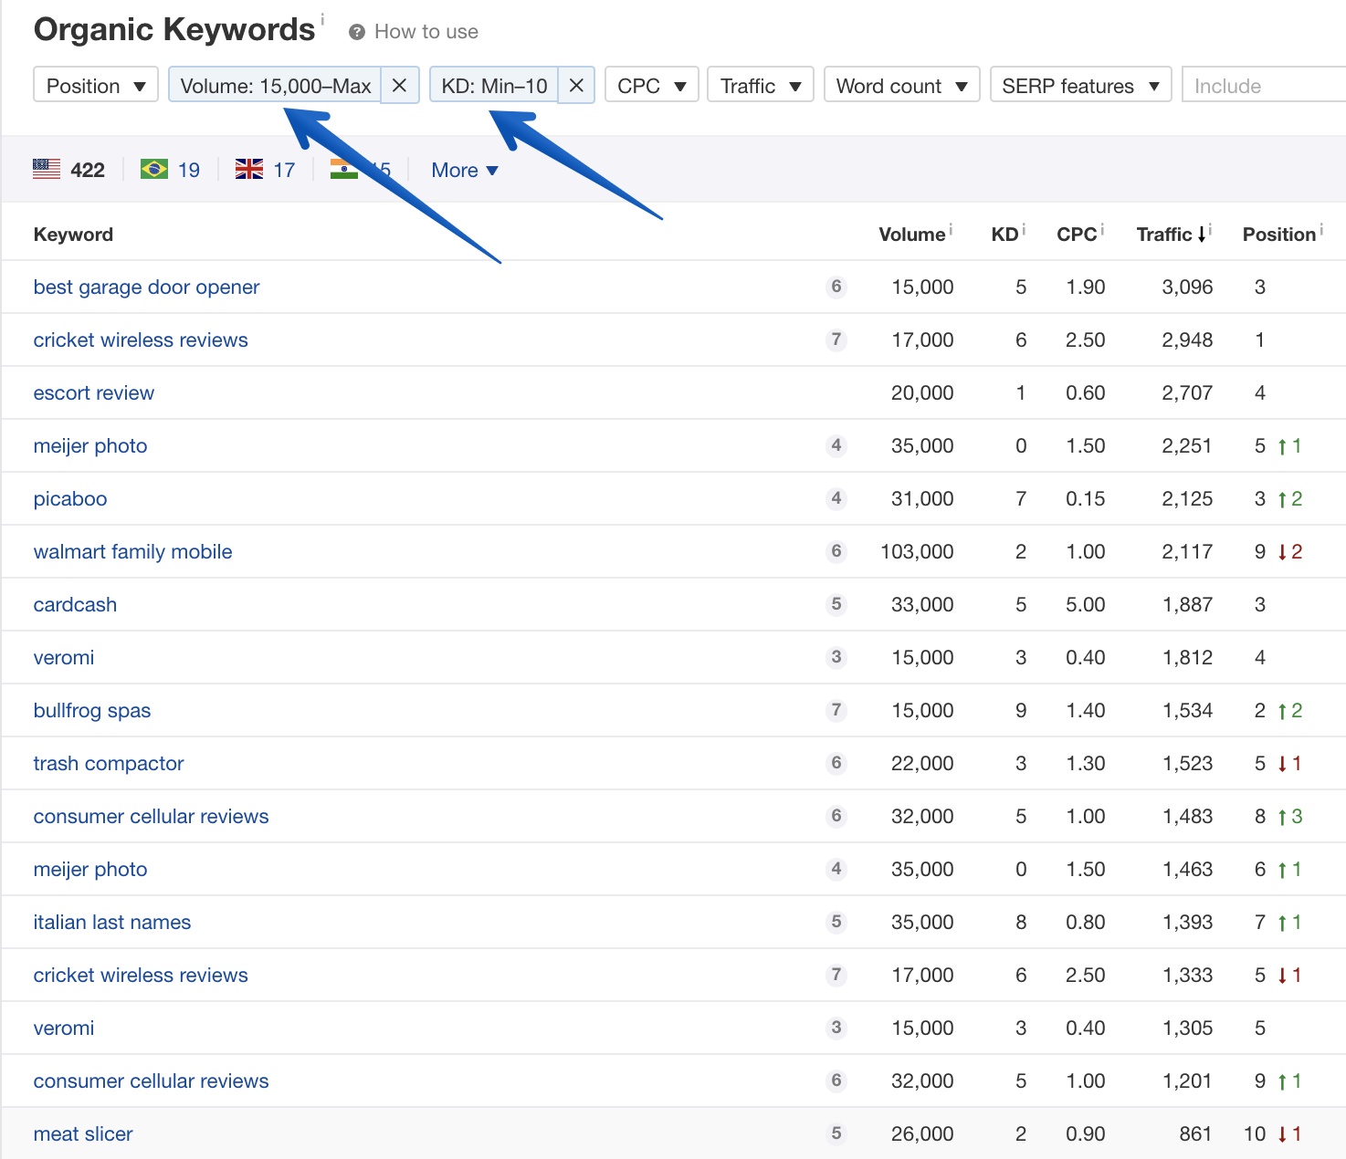Screen dimensions: 1346x1159
Task: Click SERP features badge 5 for cardcash
Action: [x=836, y=604]
